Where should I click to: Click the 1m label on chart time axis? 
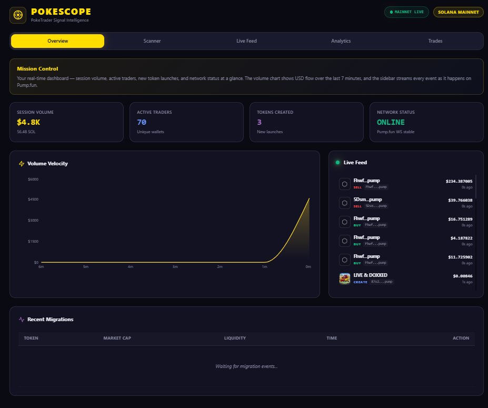(264, 267)
